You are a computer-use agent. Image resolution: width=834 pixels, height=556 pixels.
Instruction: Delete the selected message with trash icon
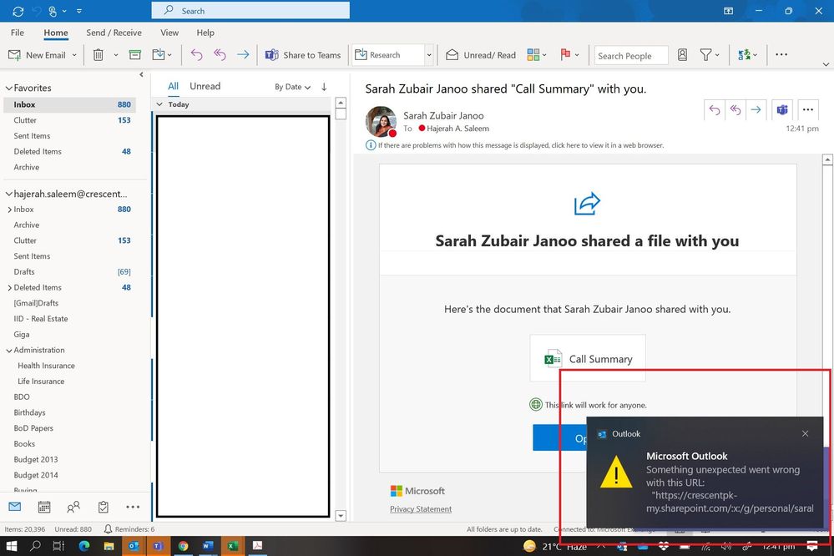pyautogui.click(x=99, y=55)
